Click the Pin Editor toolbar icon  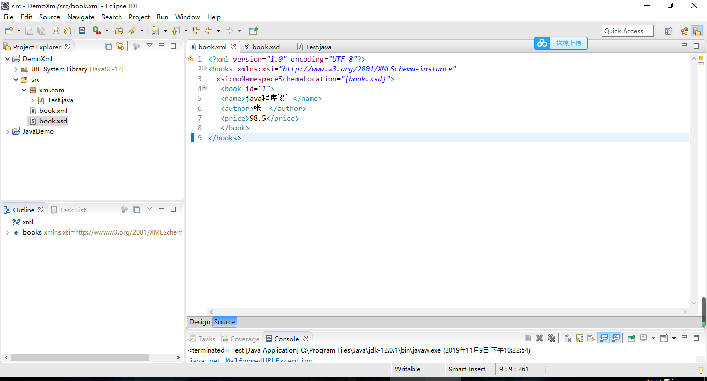click(x=253, y=31)
